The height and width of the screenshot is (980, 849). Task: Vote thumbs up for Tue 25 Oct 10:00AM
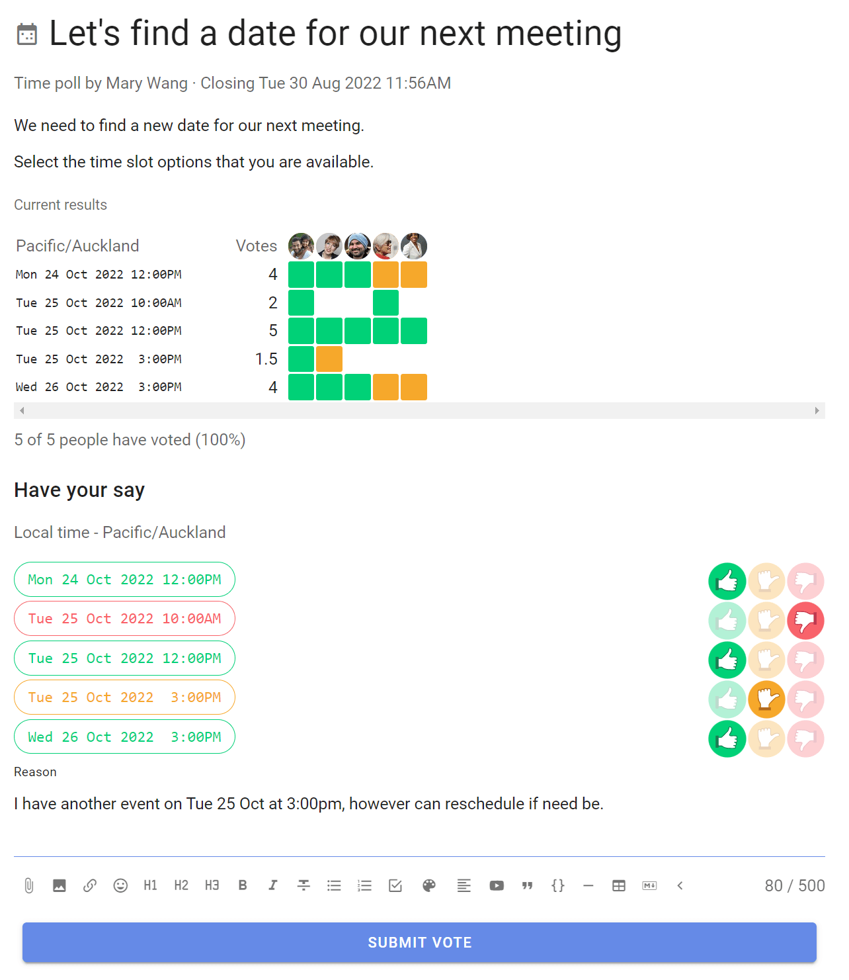point(727,621)
